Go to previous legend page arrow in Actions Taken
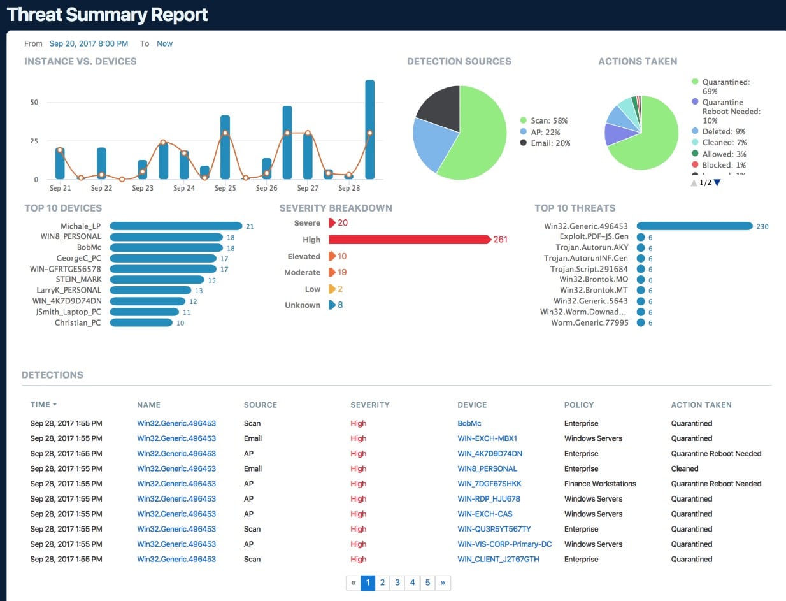Viewport: 786px width, 601px height. [694, 183]
